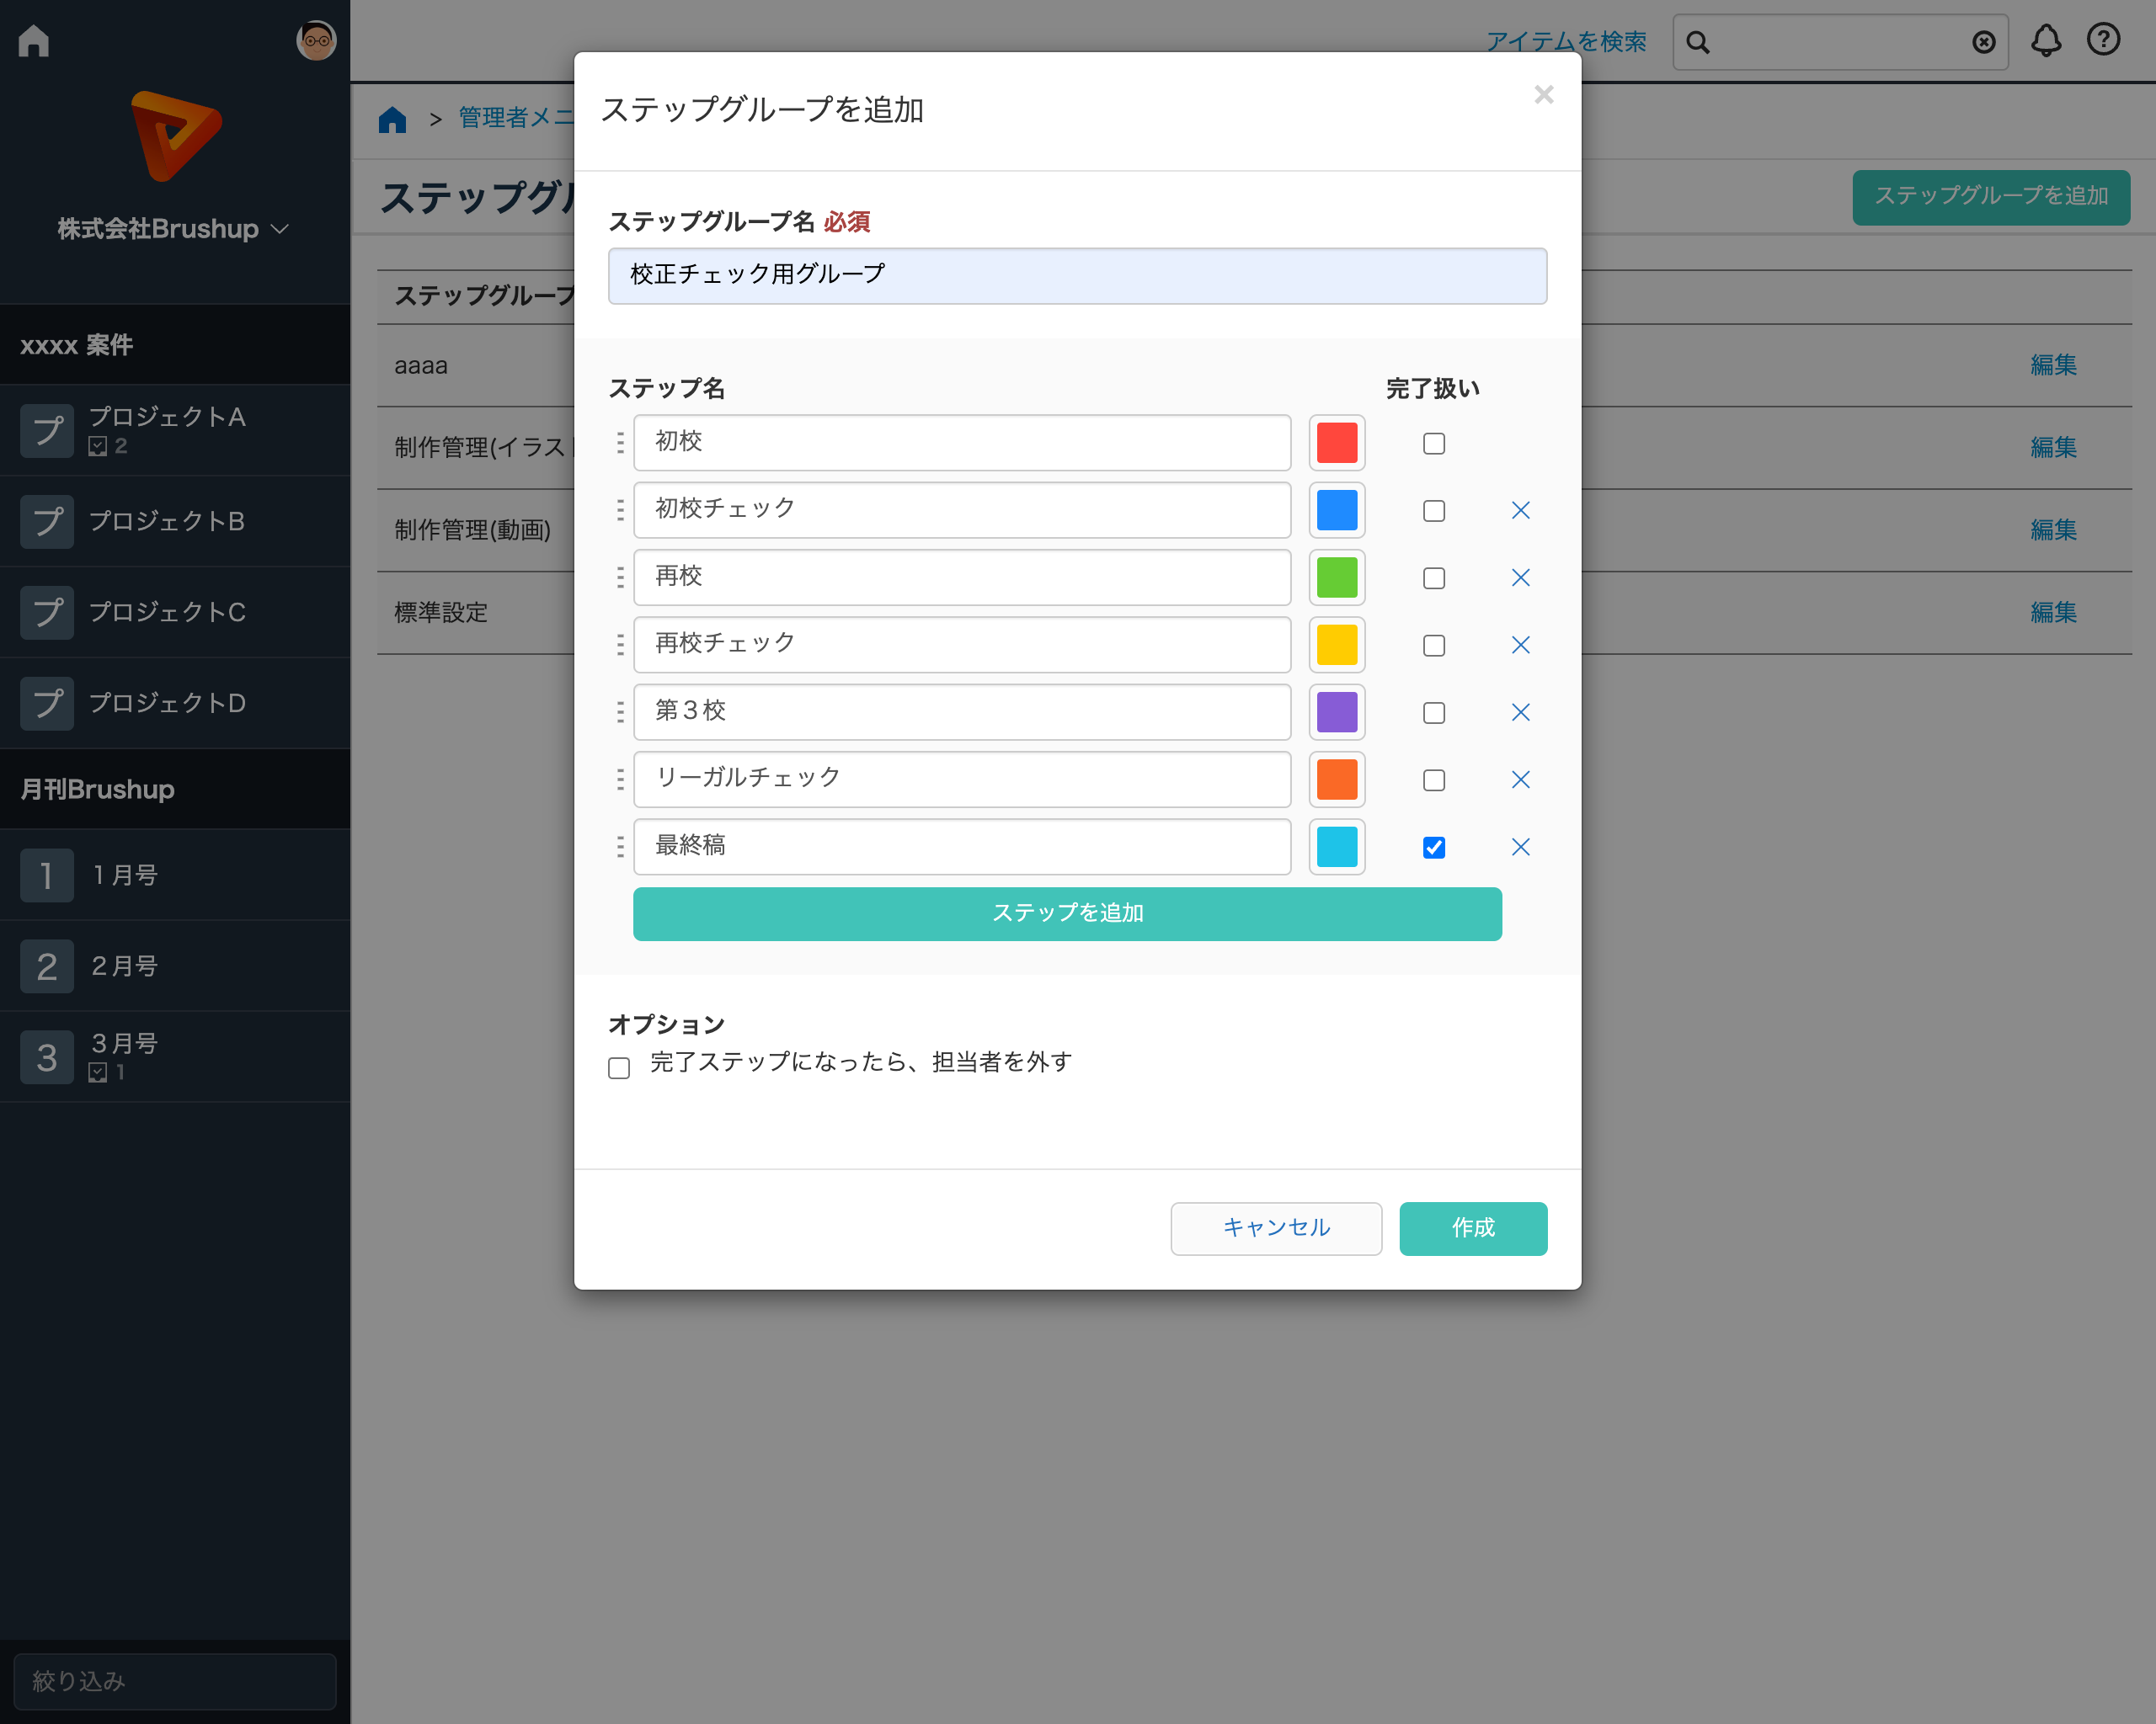Select 2月号 in the sidebar

tap(125, 966)
